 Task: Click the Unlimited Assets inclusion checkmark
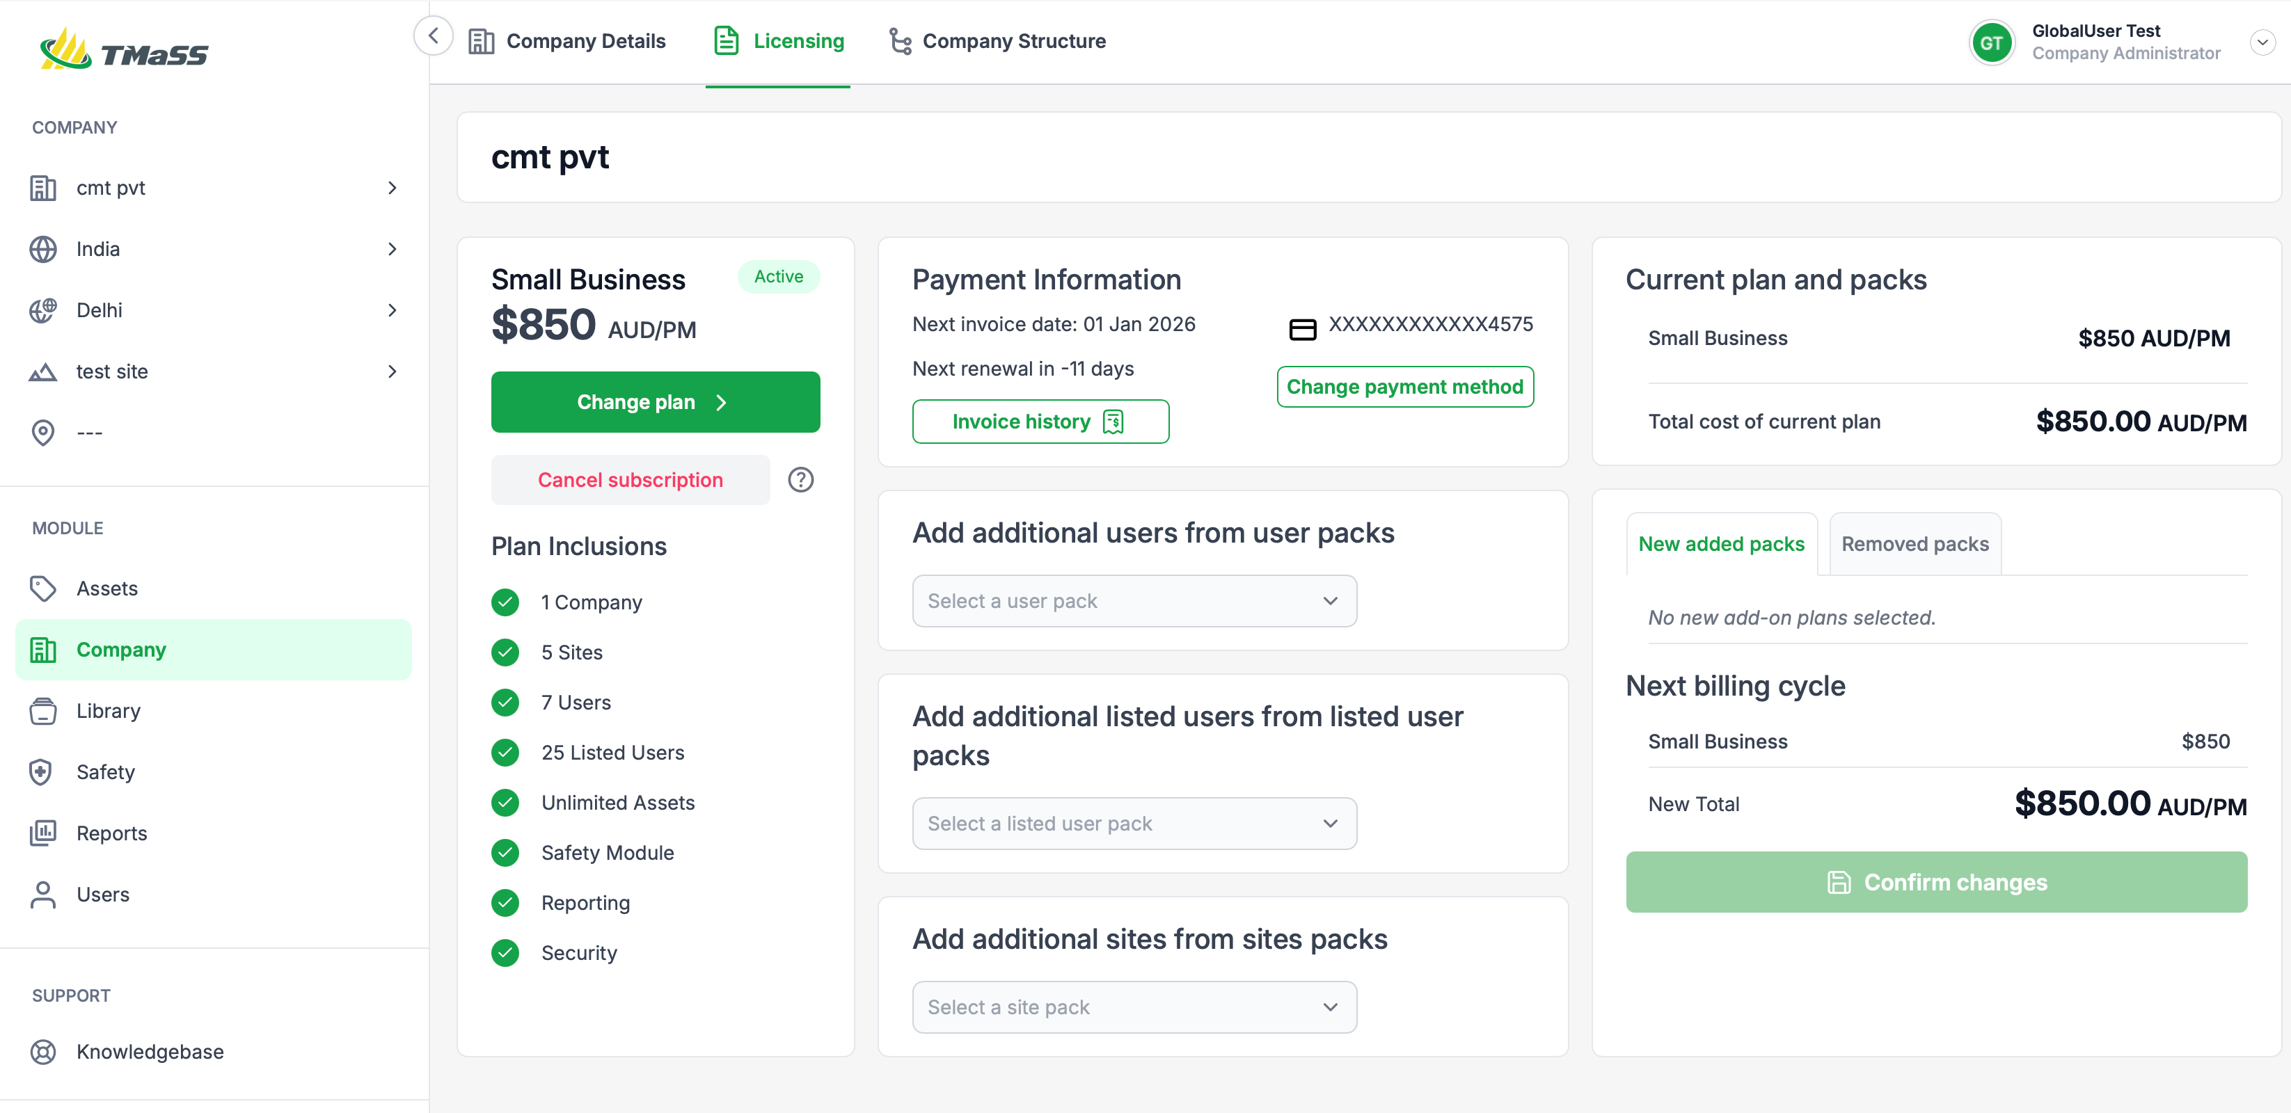click(x=505, y=803)
